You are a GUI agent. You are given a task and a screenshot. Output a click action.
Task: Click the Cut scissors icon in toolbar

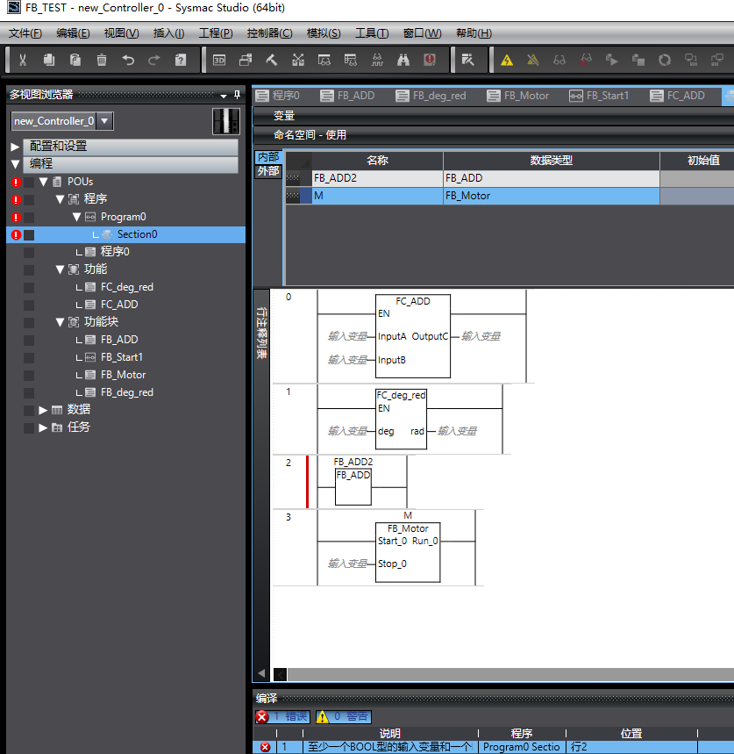pyautogui.click(x=23, y=60)
